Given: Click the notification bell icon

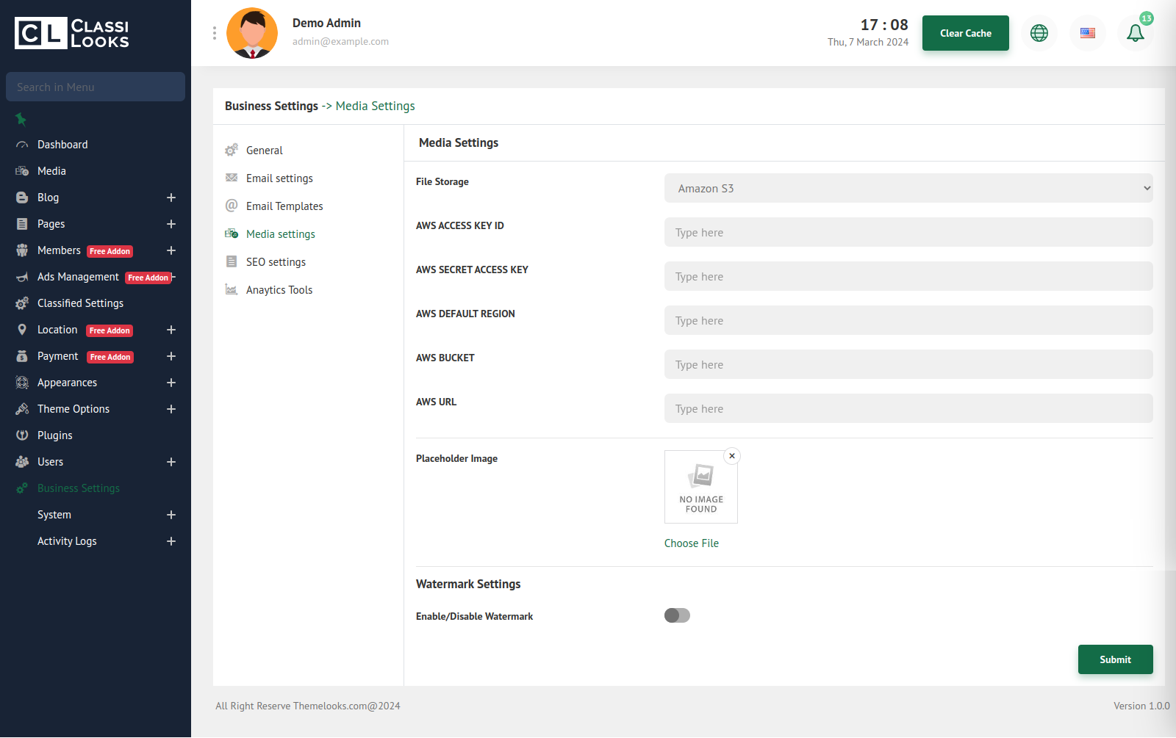Looking at the screenshot, I should 1135,33.
